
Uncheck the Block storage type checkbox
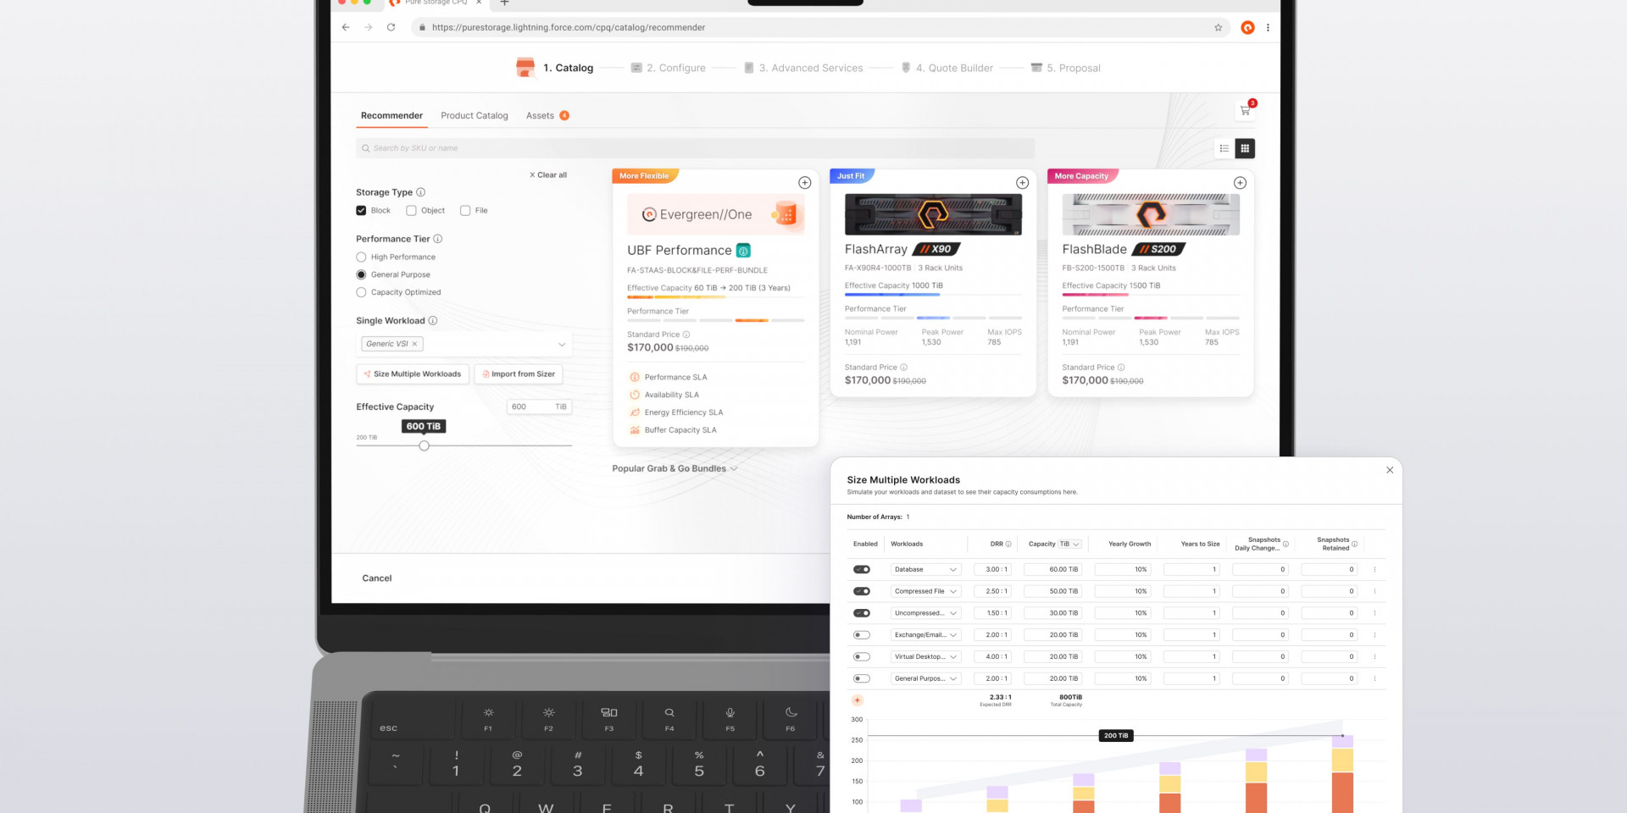[x=361, y=211]
